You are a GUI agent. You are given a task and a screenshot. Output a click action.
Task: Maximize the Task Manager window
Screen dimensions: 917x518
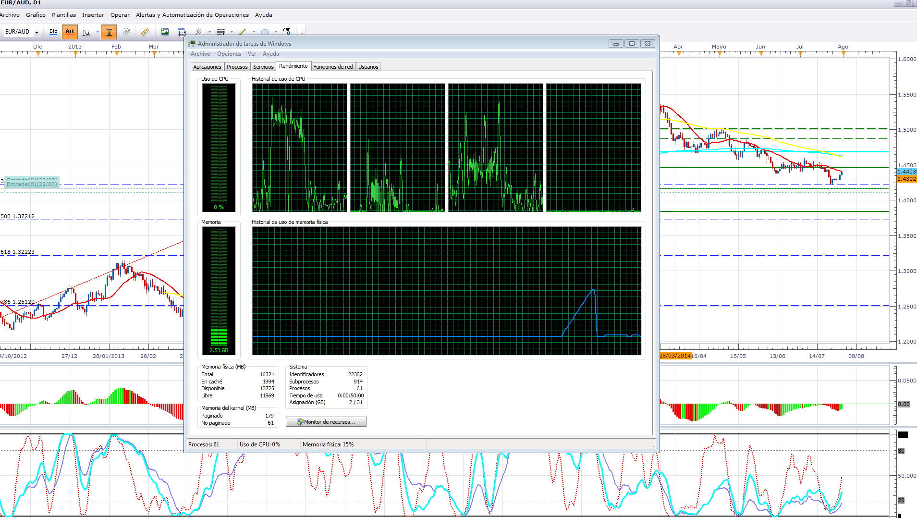point(632,44)
